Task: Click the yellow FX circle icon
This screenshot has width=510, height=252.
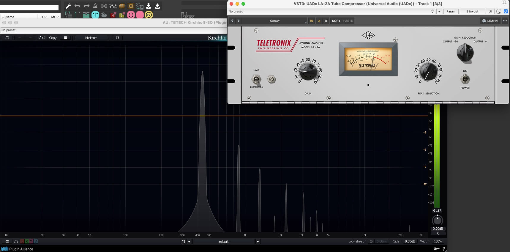Action: [x=149, y=15]
